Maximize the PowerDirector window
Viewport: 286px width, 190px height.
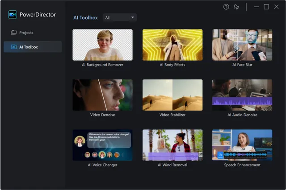266,7
